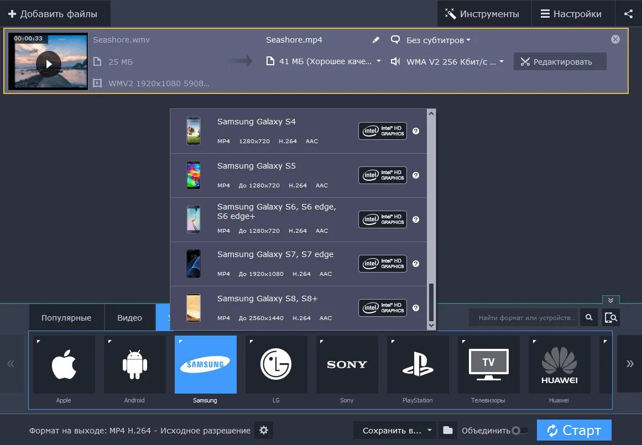This screenshot has width=642, height=445.
Task: Click the Intel HD Graphics badge for Galaxy S5
Action: click(x=383, y=175)
